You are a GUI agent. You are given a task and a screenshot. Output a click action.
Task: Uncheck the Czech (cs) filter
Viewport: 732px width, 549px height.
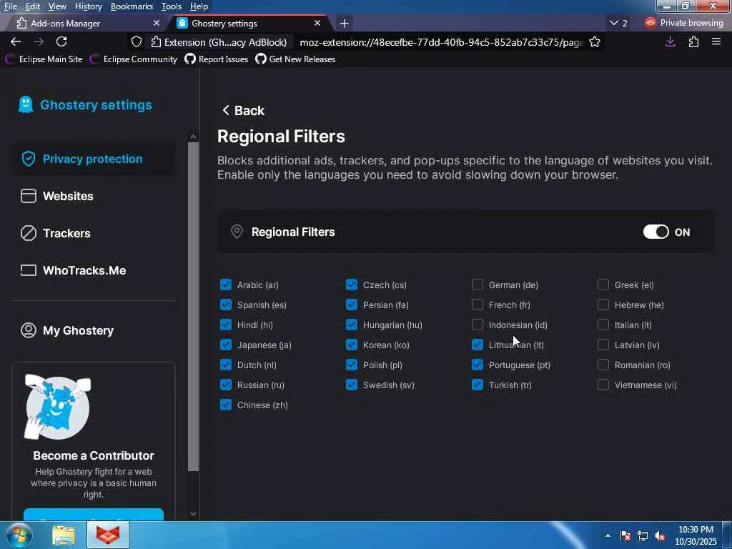(x=352, y=285)
